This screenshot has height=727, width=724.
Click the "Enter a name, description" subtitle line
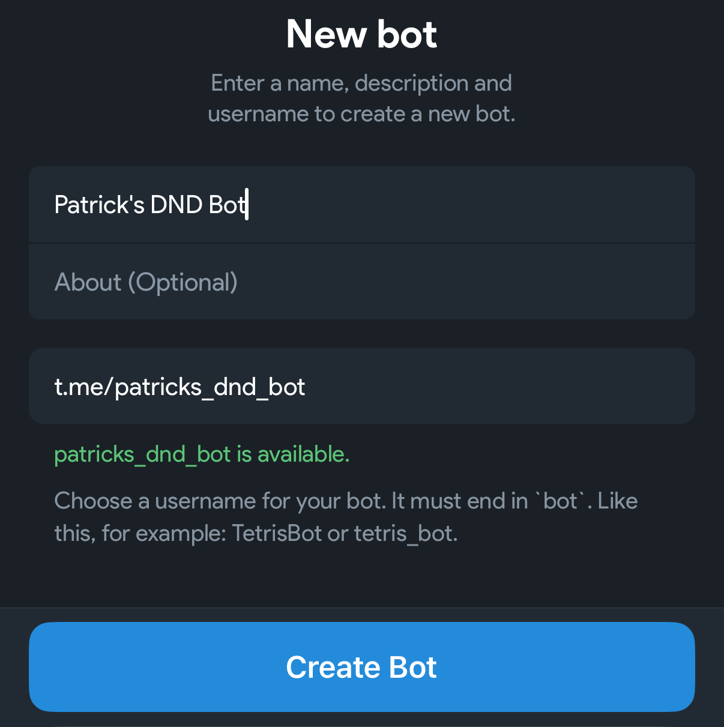(361, 83)
